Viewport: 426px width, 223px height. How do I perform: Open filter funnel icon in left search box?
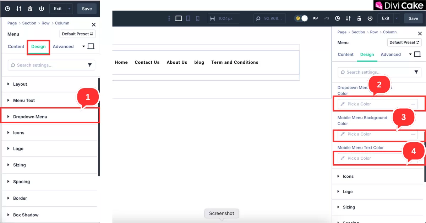click(89, 65)
